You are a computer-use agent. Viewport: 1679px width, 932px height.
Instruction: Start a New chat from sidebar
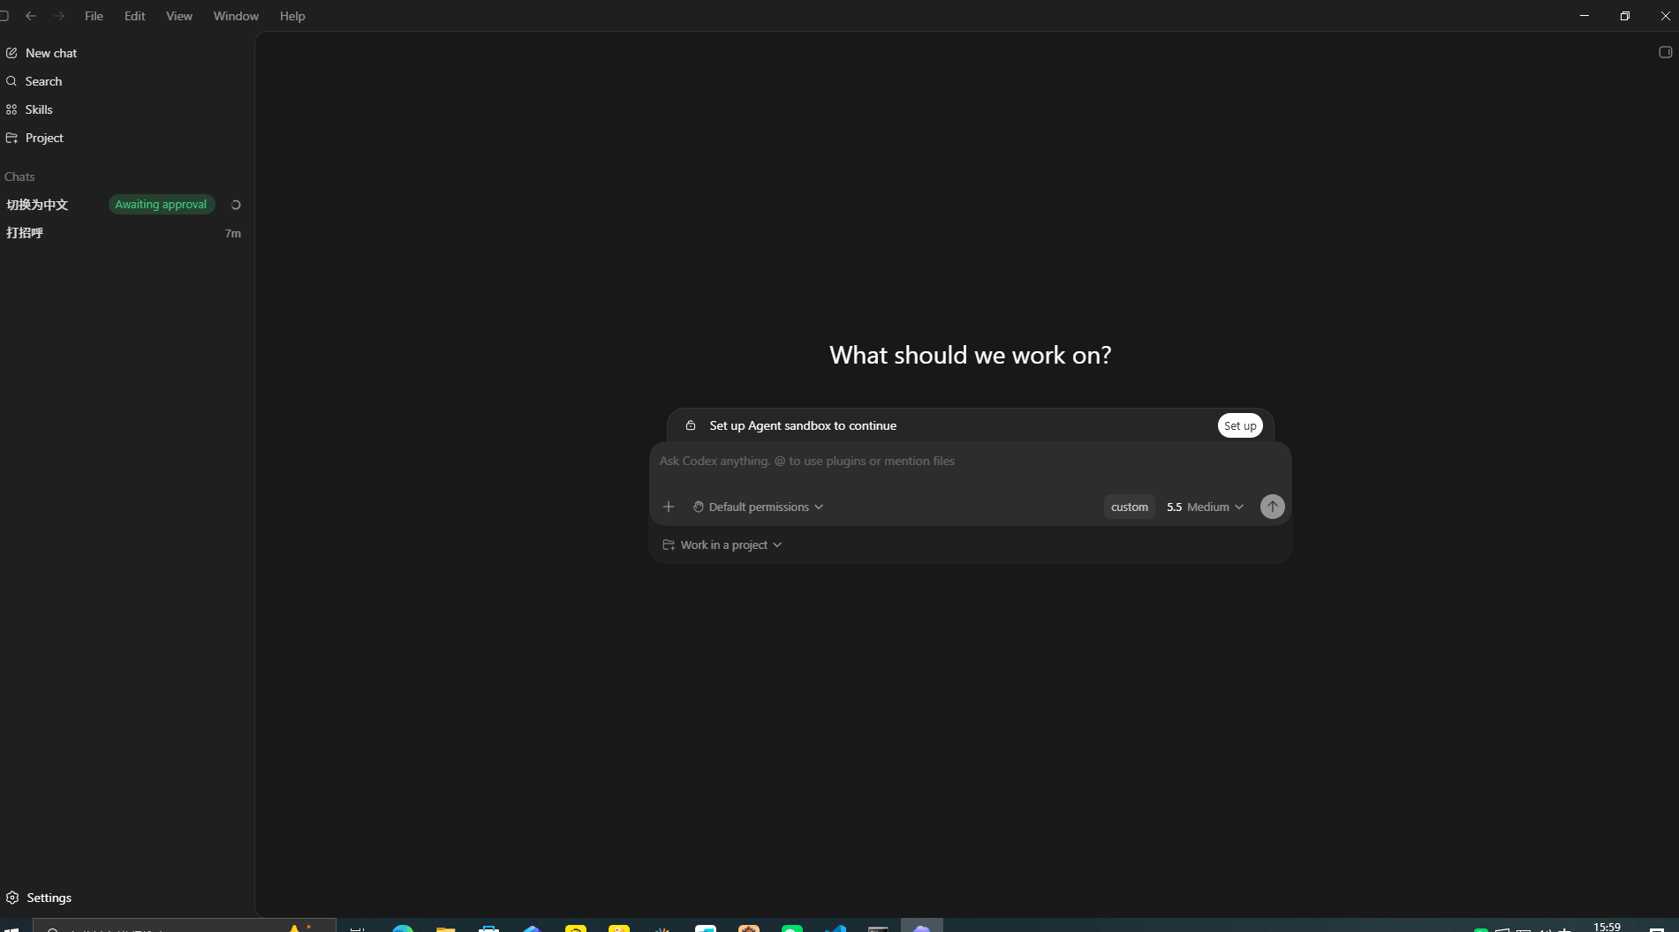click(42, 53)
